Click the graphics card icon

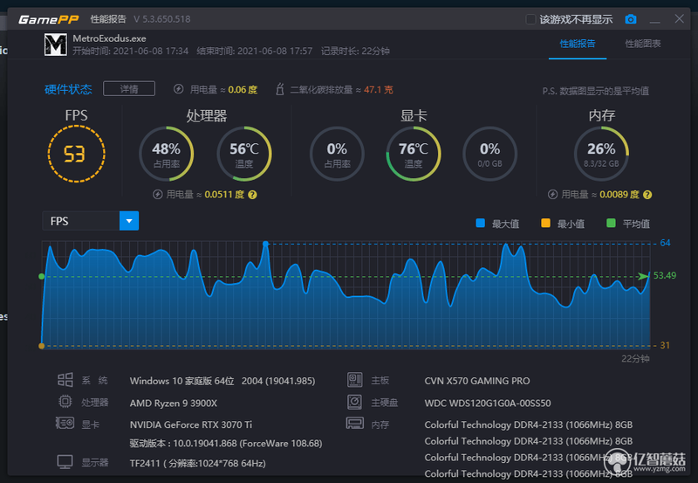[65, 423]
